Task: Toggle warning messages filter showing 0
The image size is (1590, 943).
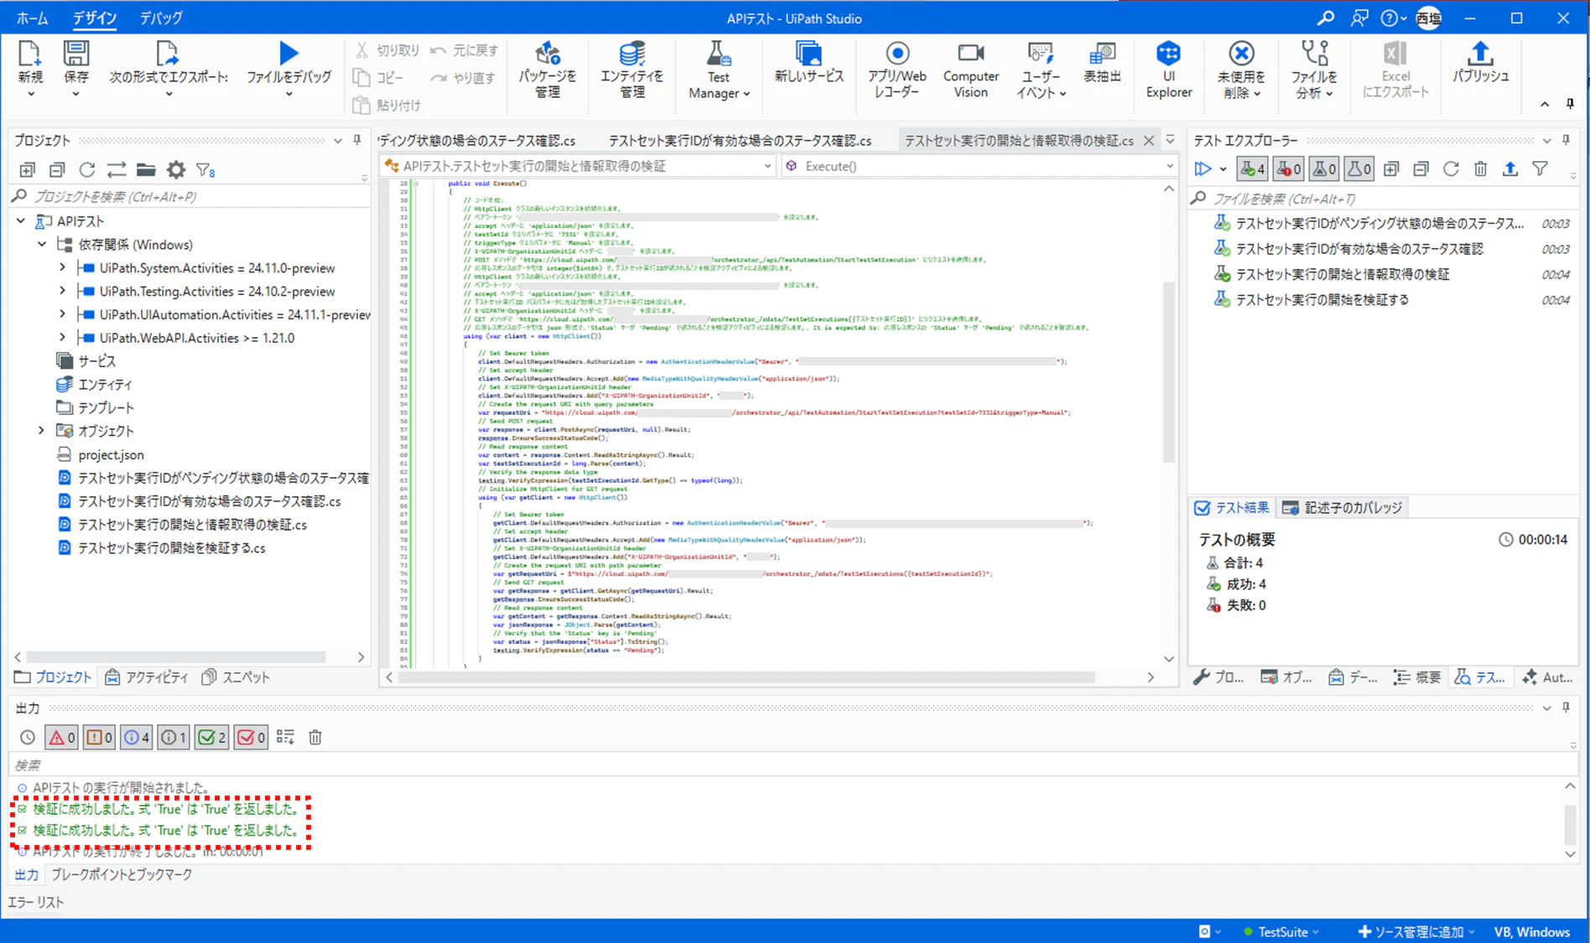Action: tap(99, 738)
